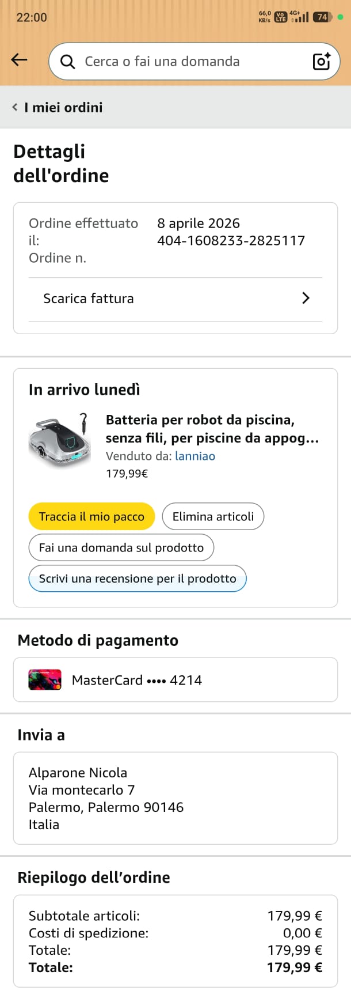Screen dimensions: 351x994
Task: Tap Scrivi una recensione per il prodotto
Action: [x=138, y=579]
